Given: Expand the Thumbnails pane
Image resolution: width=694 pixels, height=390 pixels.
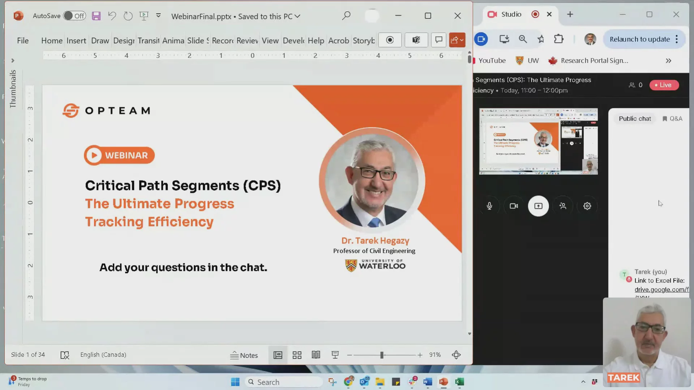Looking at the screenshot, I should 13,61.
